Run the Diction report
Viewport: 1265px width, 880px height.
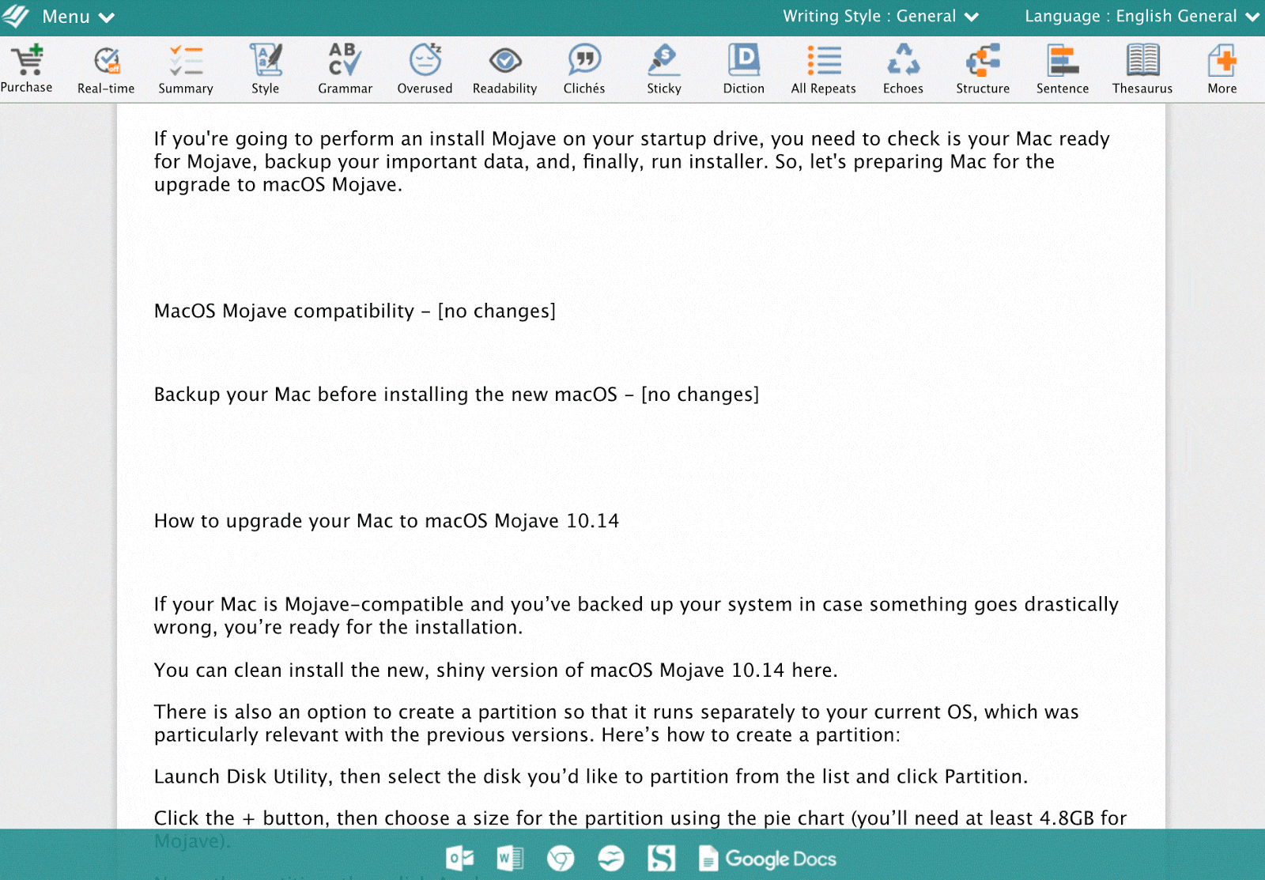point(744,70)
